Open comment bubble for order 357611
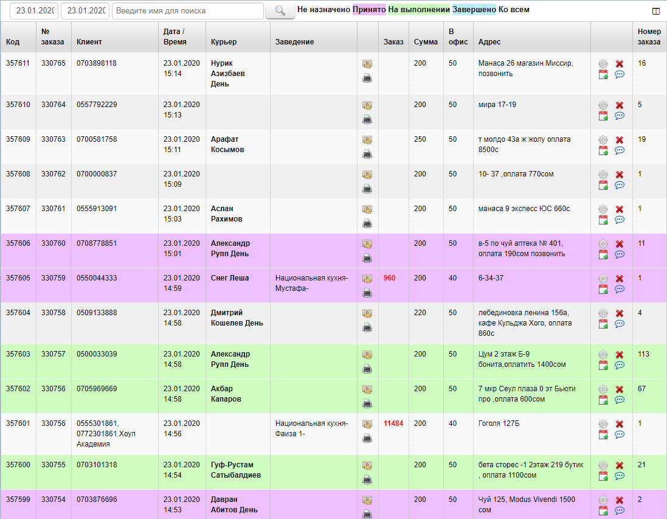This screenshot has height=519, width=667. [x=620, y=74]
